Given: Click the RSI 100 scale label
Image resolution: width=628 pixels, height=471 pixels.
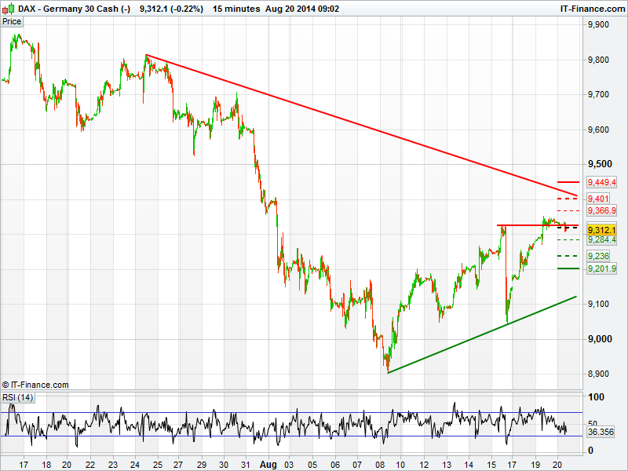Looking at the screenshot, I should click(x=596, y=397).
